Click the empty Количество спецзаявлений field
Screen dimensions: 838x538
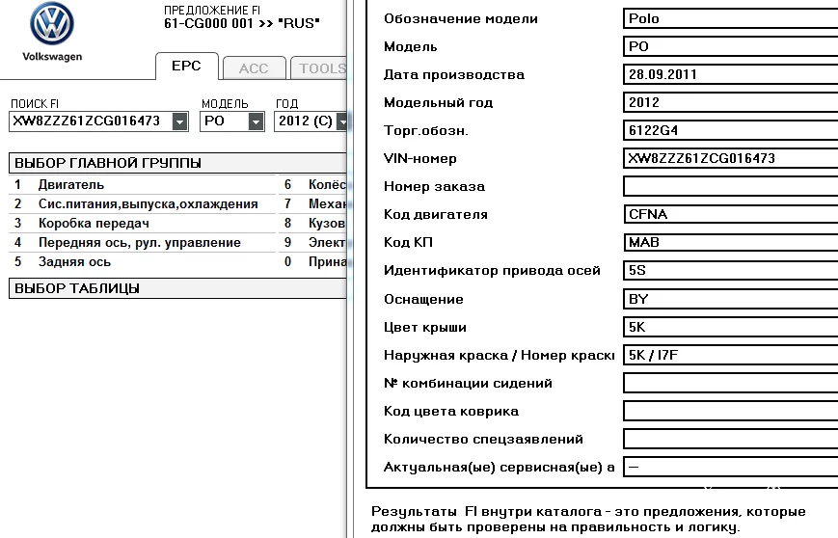(x=731, y=439)
